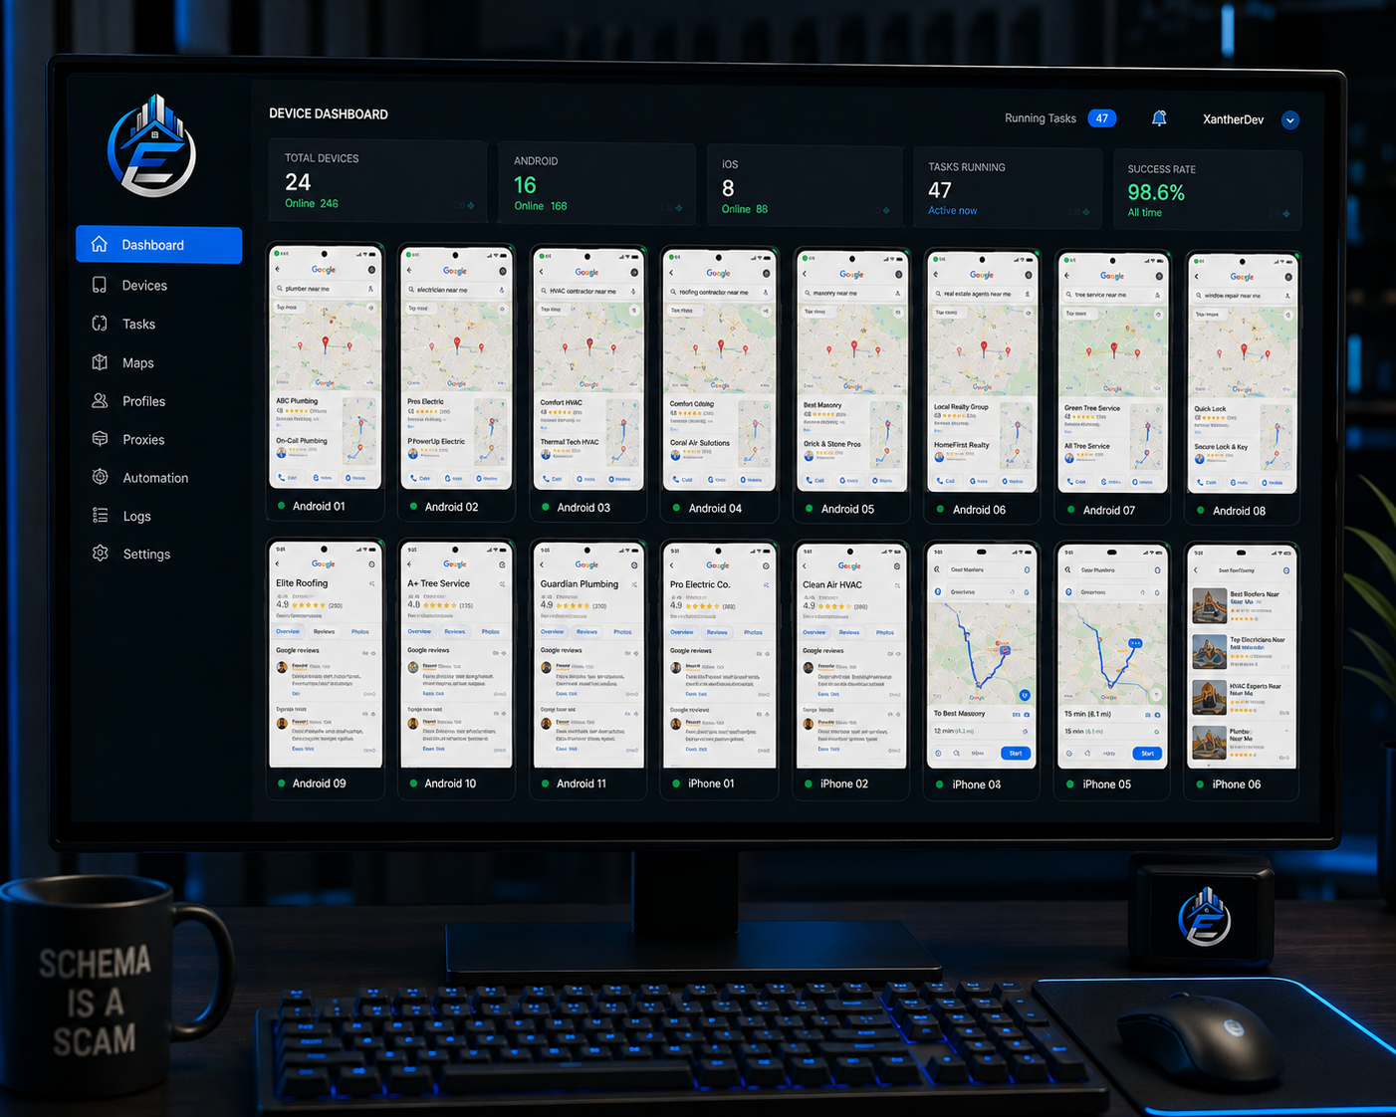This screenshot has width=1396, height=1117.
Task: Click the Profiles person icon in sidebar
Action: click(100, 400)
